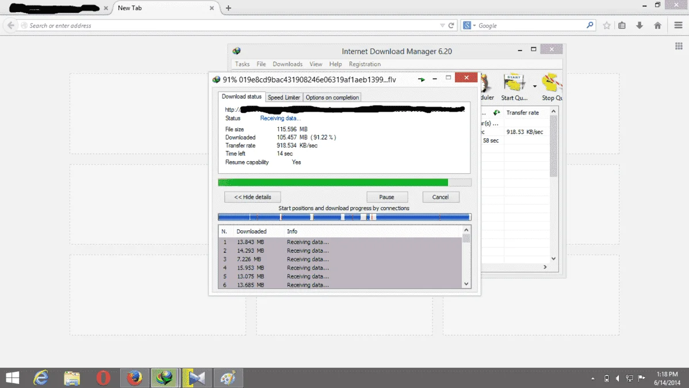Click scroll down arrow in IDM main list
The height and width of the screenshot is (388, 689).
[553, 258]
